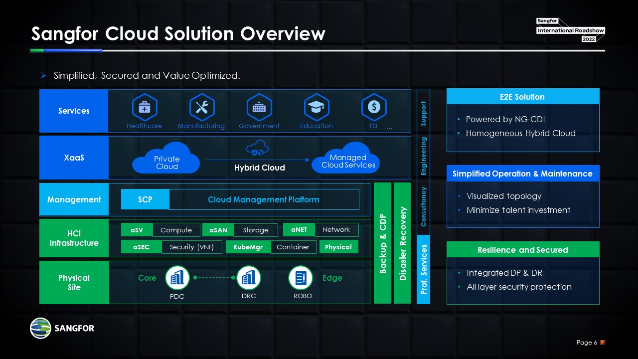
Task: Click the vertical Support text
Action: point(423,114)
